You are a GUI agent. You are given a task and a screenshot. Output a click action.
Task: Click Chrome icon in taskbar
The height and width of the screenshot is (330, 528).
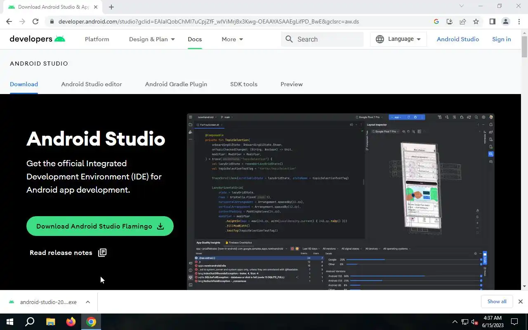click(91, 322)
